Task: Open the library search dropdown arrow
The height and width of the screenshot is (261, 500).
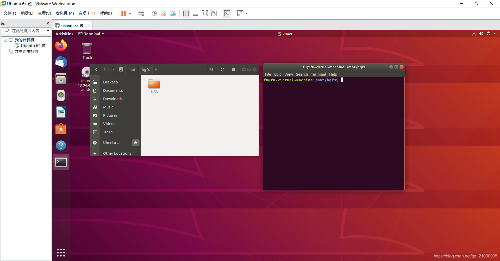Action: click(x=48, y=31)
